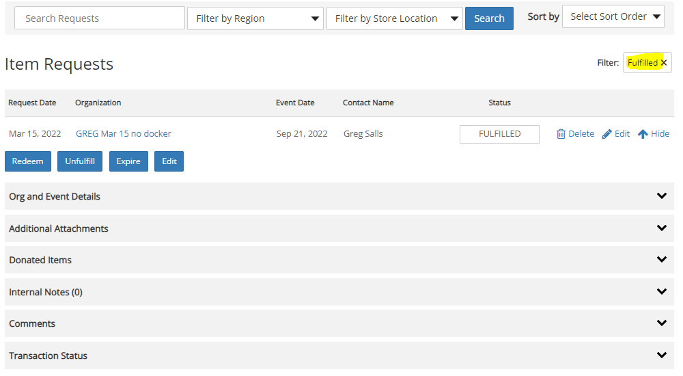Open the Filter by Store Location dropdown
Image resolution: width=683 pixels, height=376 pixels.
click(394, 18)
